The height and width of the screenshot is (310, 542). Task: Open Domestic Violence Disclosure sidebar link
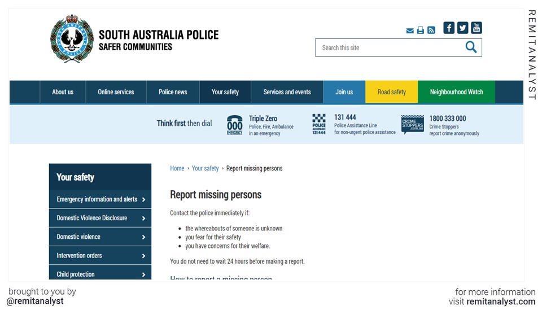coord(91,218)
